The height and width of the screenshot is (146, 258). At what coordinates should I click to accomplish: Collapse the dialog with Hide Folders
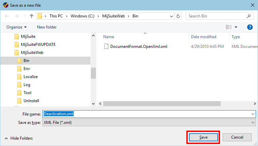click(19, 138)
